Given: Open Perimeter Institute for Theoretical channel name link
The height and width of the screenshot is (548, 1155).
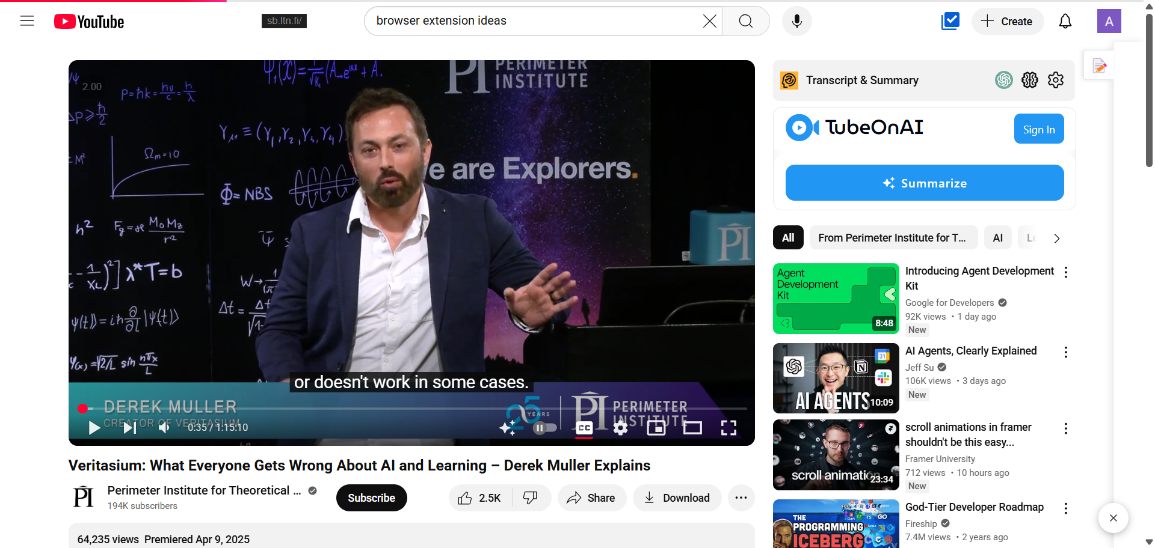Looking at the screenshot, I should click(204, 490).
